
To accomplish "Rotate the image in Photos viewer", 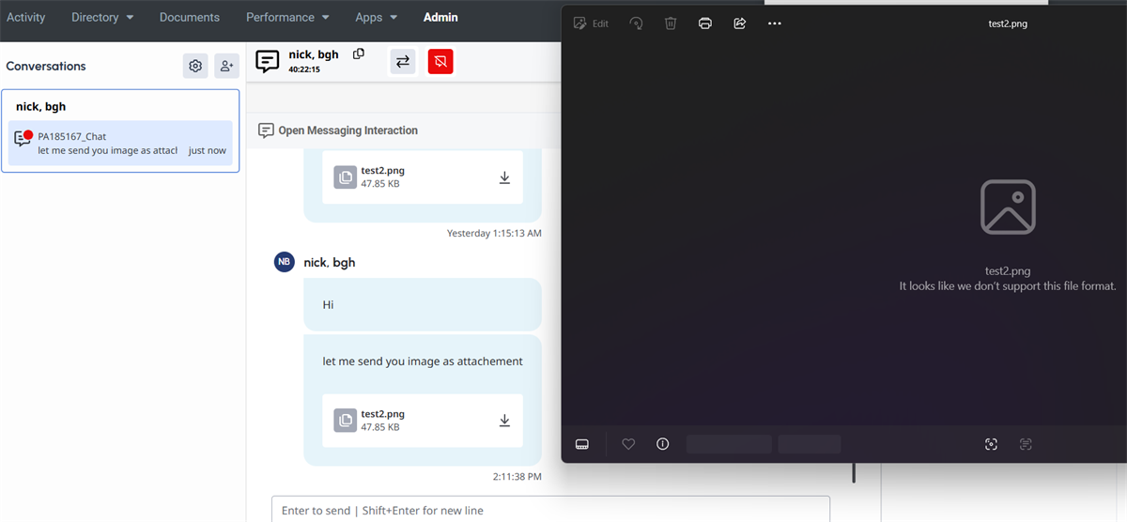I will (637, 23).
